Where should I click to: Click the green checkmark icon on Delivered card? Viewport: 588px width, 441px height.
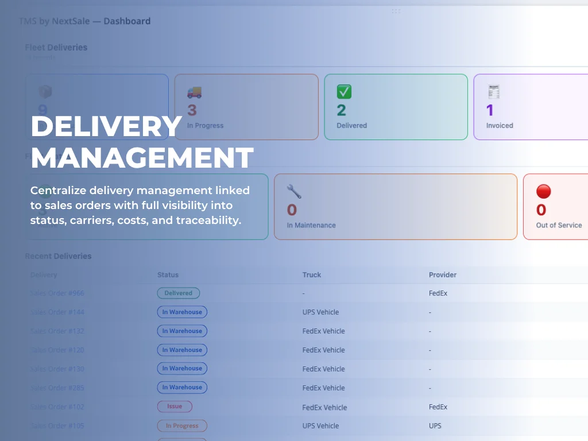pos(344,92)
